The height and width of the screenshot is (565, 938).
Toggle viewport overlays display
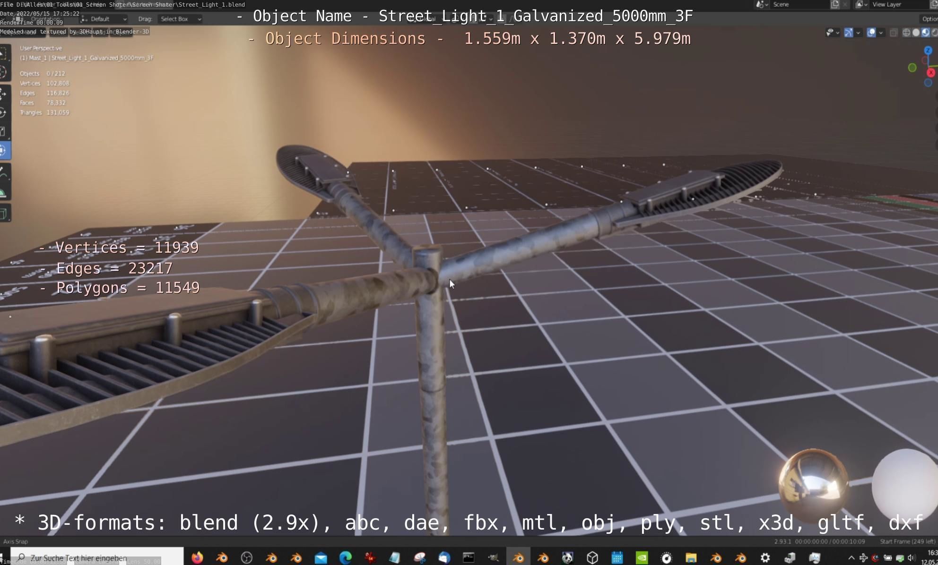click(871, 33)
